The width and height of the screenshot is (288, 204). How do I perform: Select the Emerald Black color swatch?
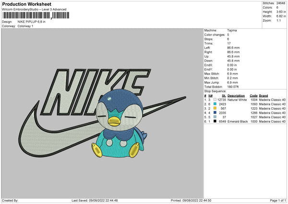pos(215,121)
